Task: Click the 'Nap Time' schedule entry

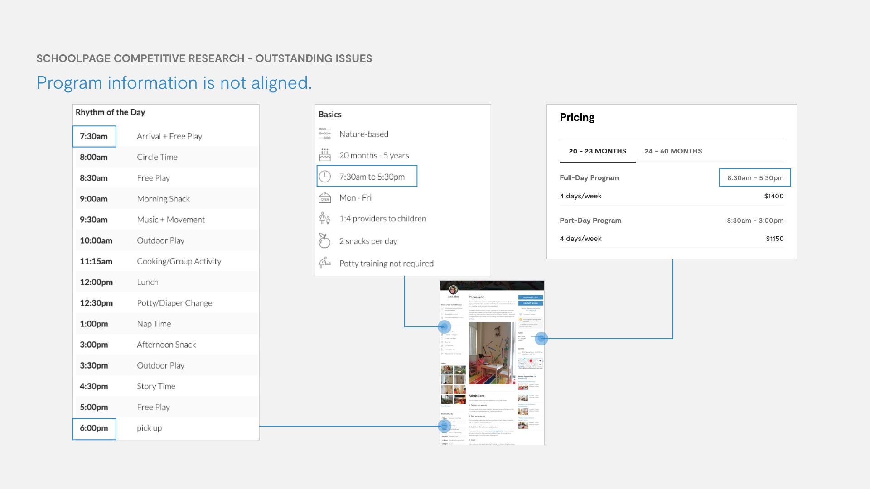Action: click(x=154, y=324)
